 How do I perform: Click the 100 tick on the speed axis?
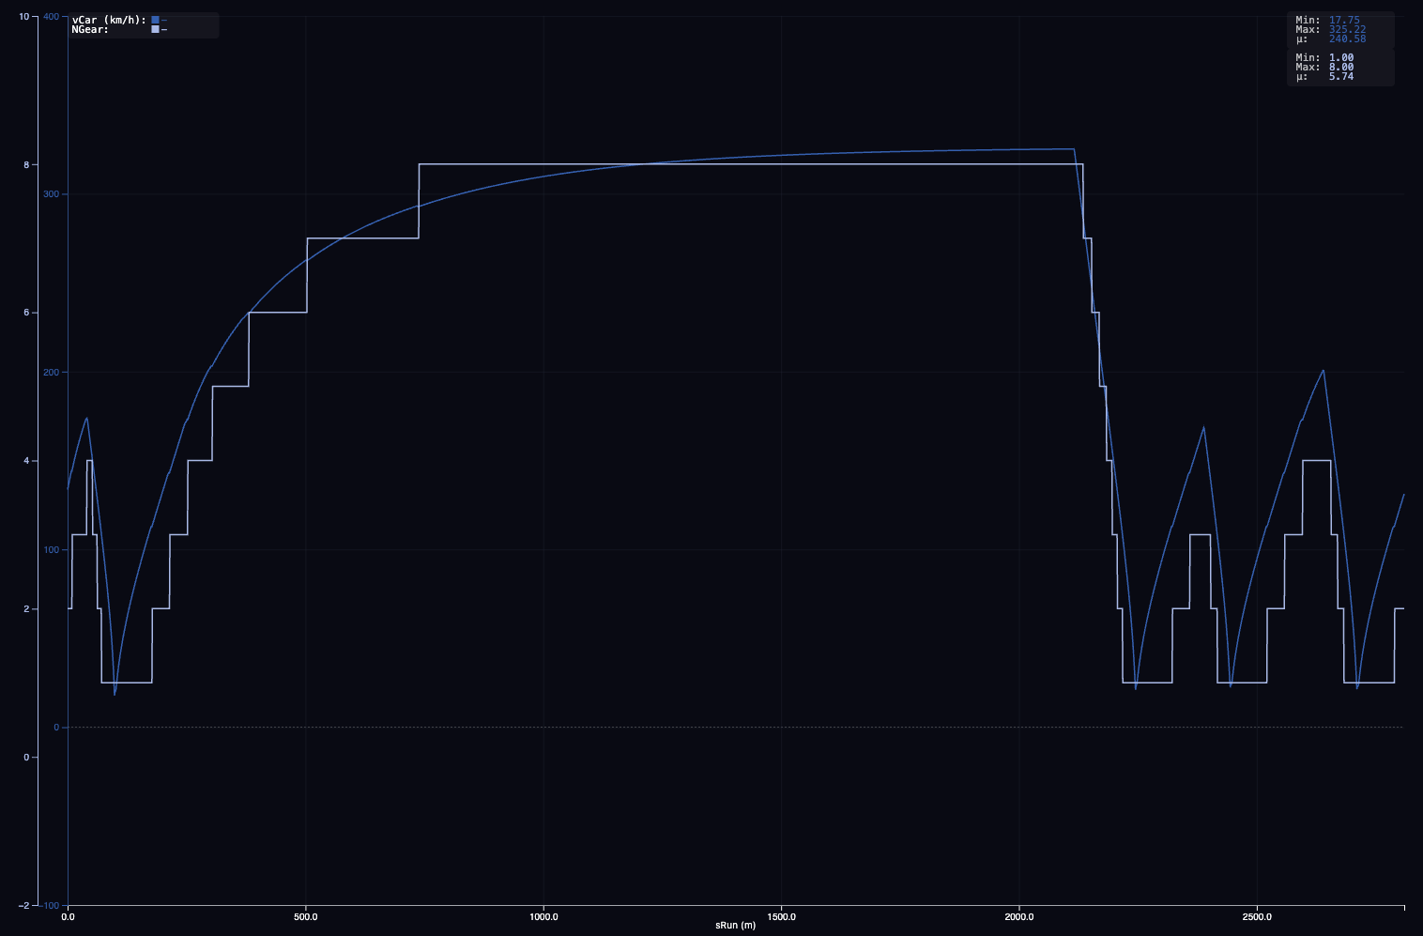coord(52,549)
